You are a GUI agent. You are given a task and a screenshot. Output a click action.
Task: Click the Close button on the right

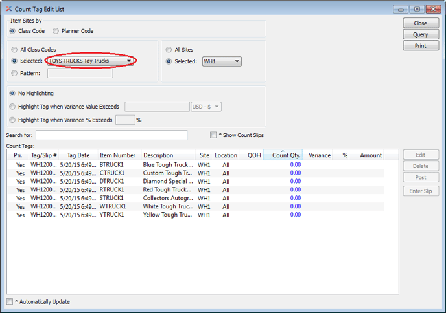coord(420,23)
